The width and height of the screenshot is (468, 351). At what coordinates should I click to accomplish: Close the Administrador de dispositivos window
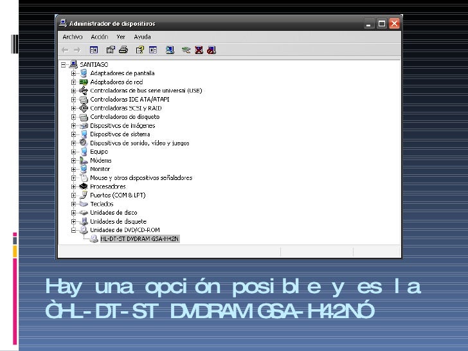(394, 24)
